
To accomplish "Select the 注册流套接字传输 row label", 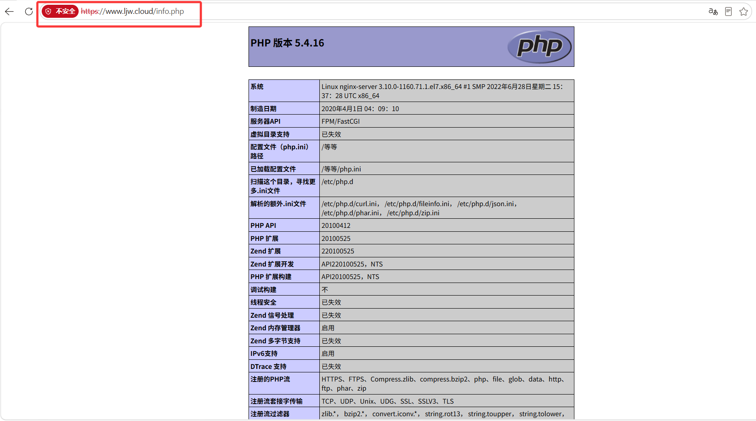I will coord(276,401).
